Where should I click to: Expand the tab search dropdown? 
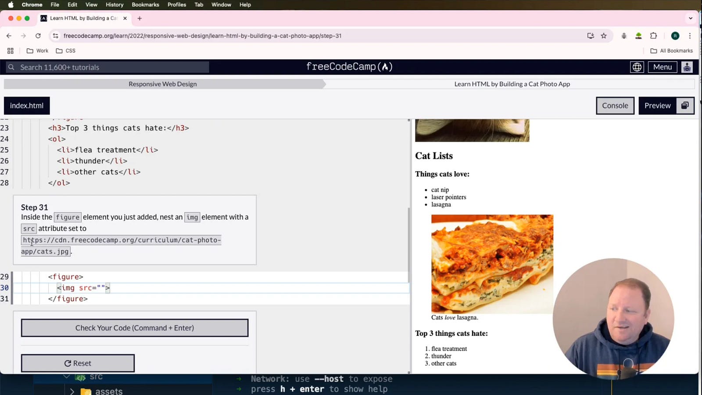click(x=691, y=18)
